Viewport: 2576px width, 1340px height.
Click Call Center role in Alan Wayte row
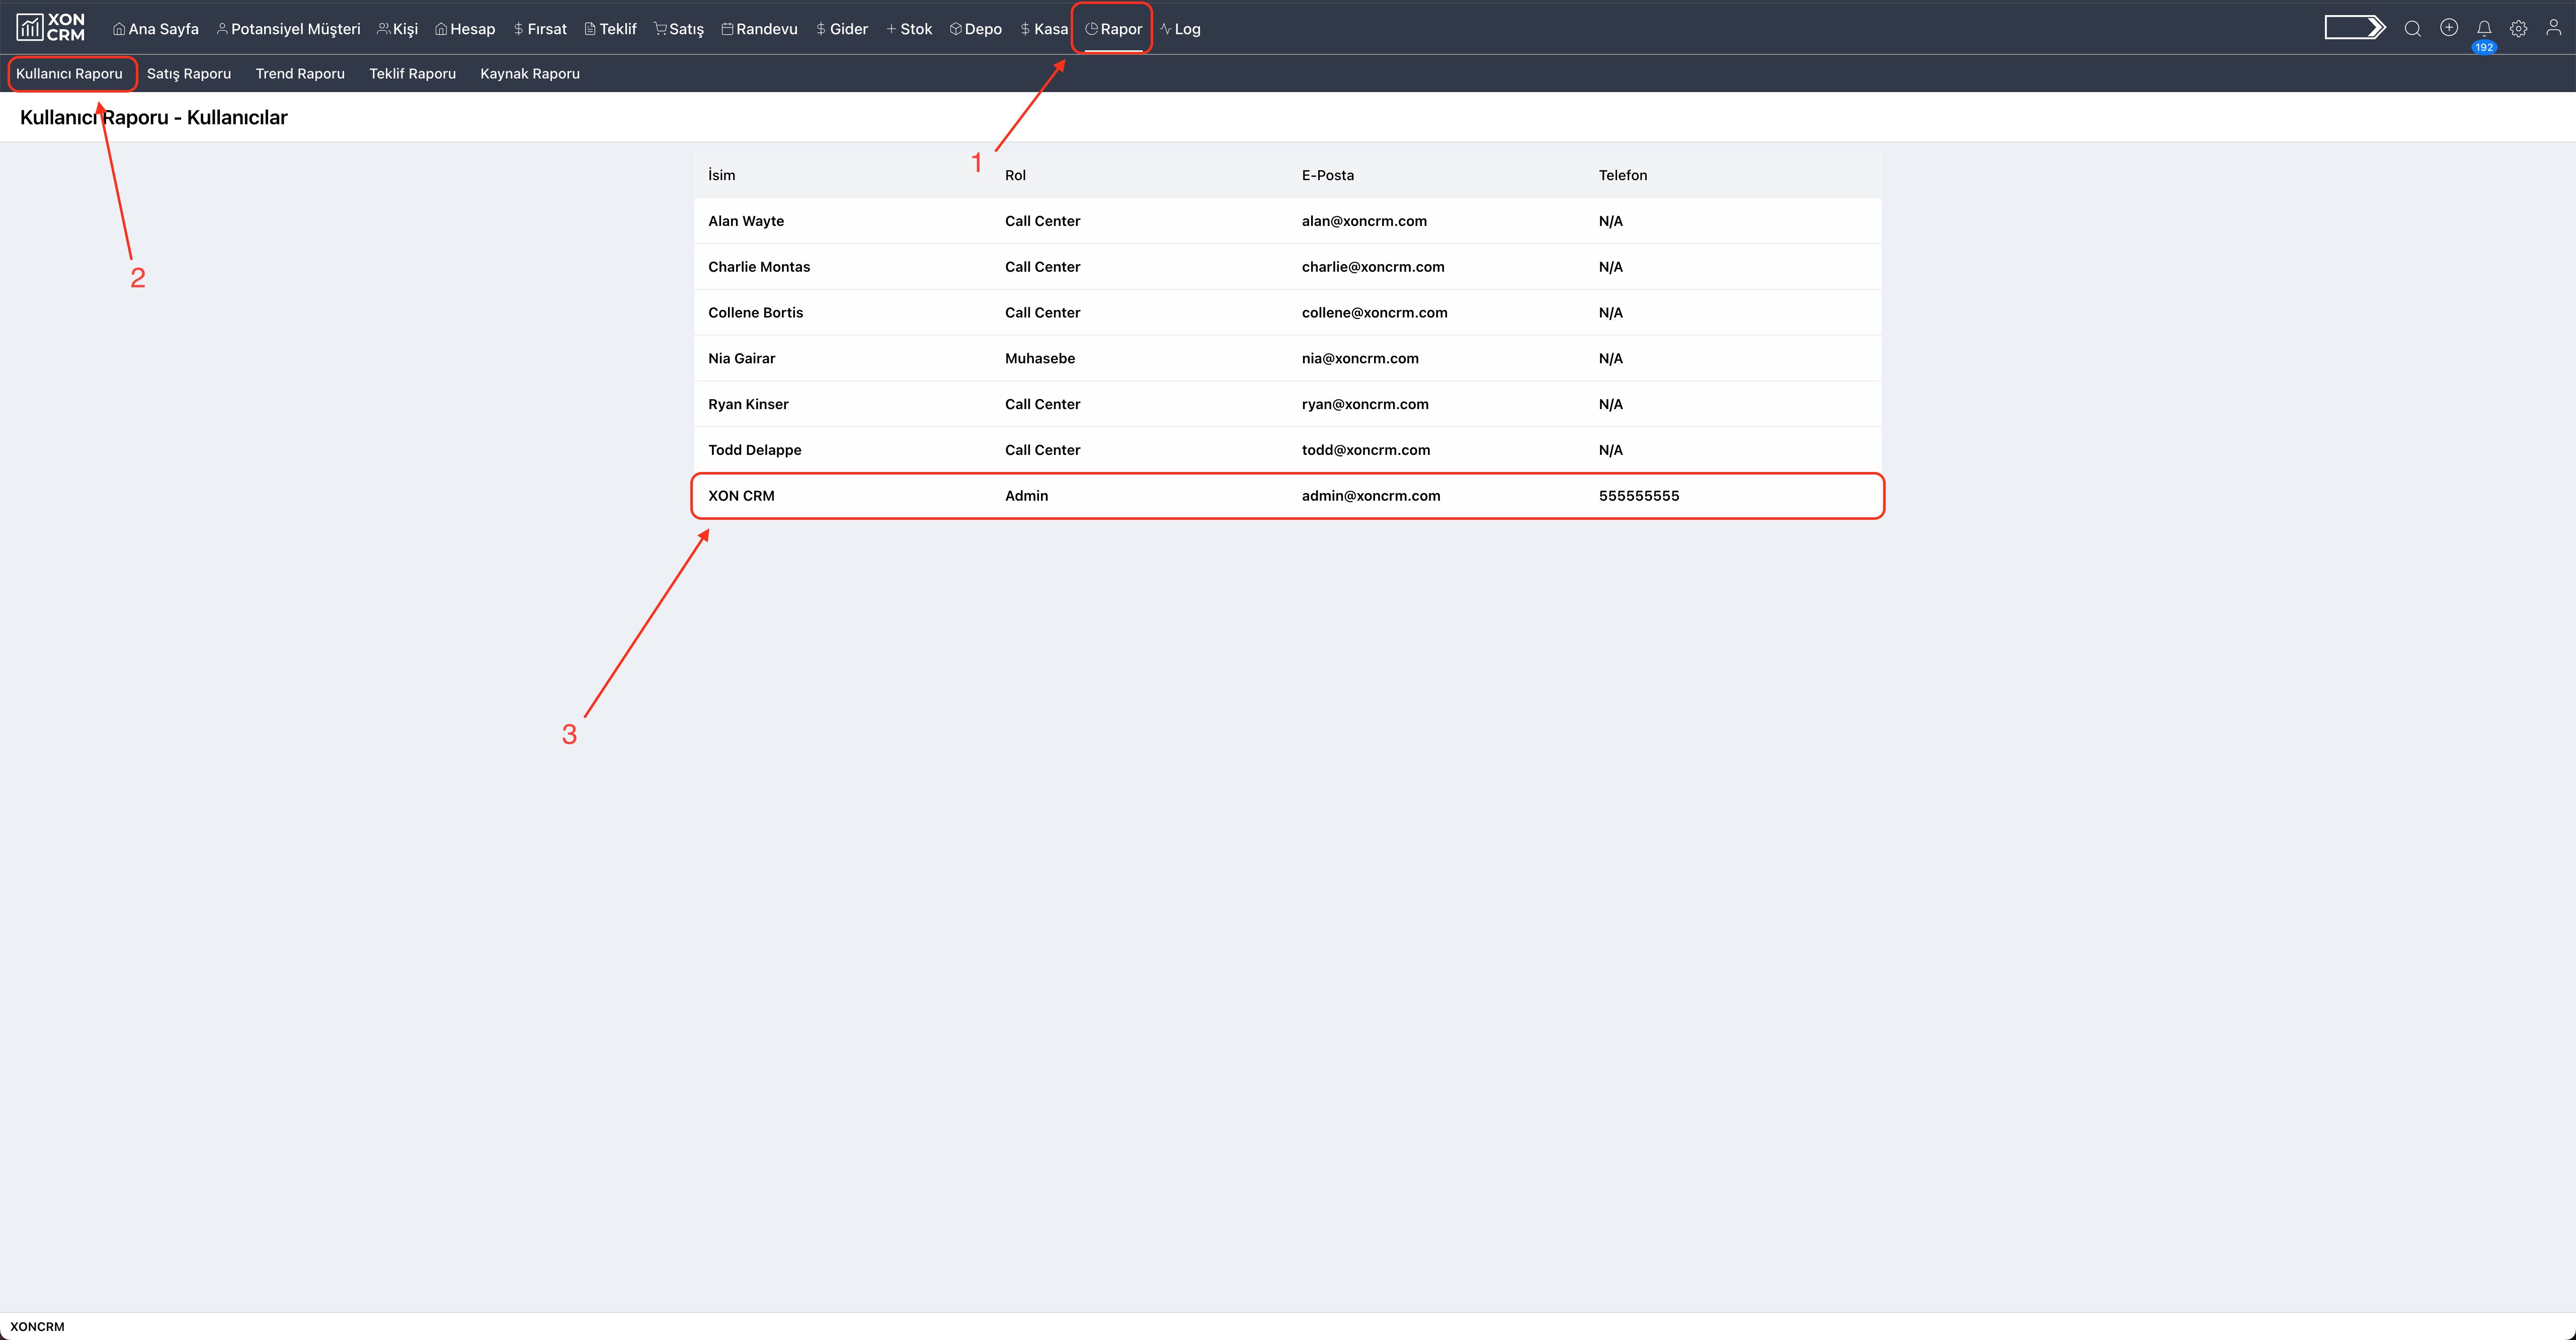point(1042,221)
